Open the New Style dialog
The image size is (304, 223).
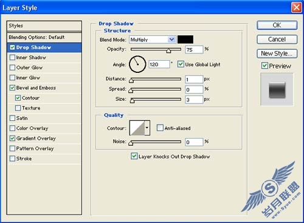point(277,53)
